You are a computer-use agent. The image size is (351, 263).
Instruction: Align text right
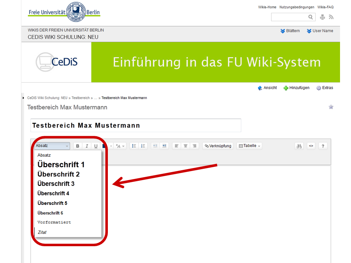click(195, 146)
